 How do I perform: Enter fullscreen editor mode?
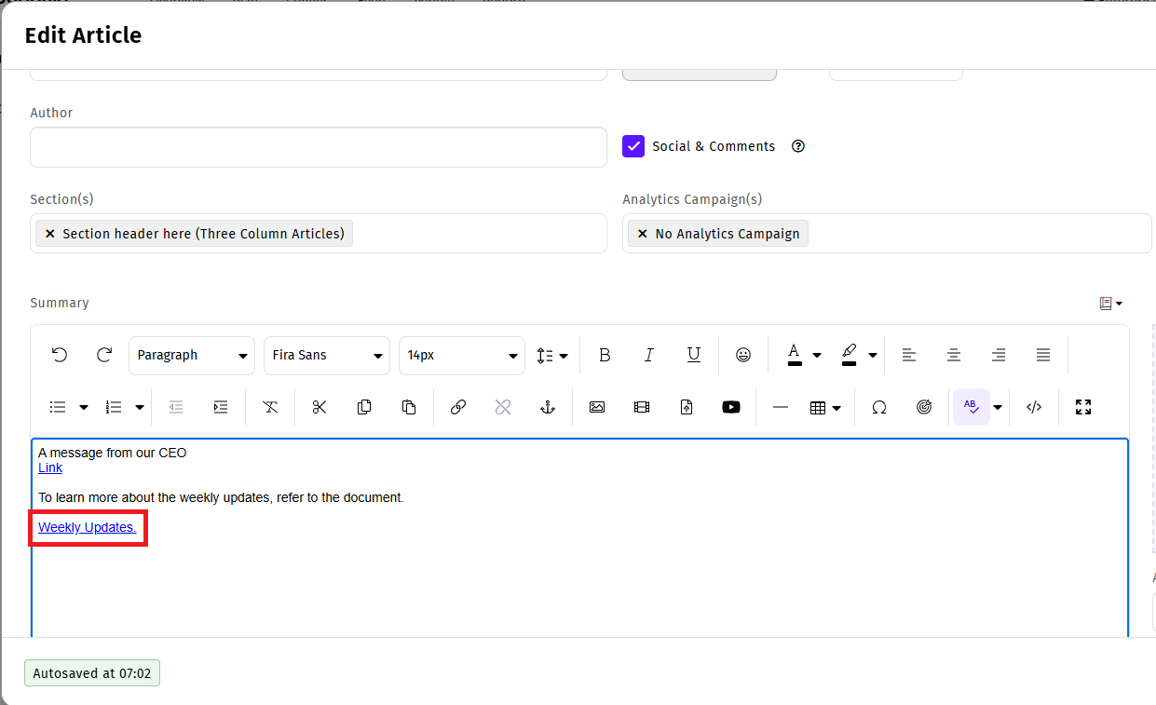(x=1082, y=407)
